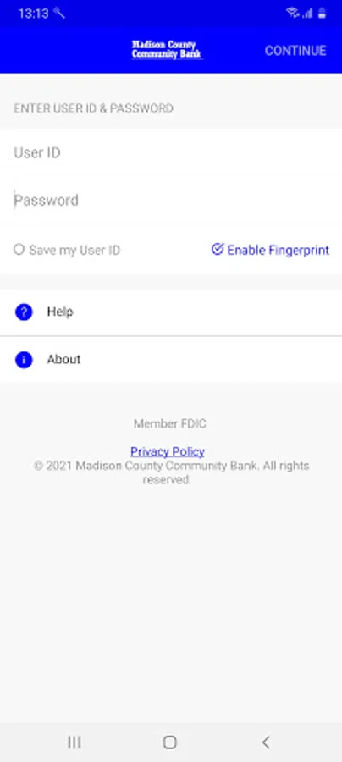Tap the Android back navigation arrow

265,742
